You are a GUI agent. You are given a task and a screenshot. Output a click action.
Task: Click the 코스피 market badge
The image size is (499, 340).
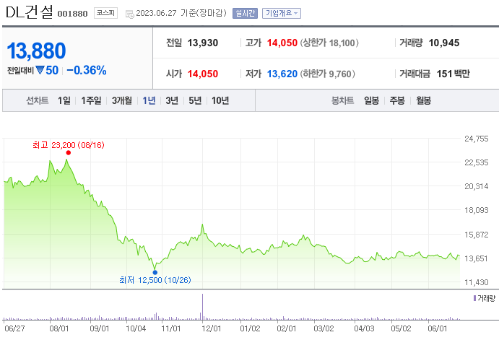pos(105,13)
